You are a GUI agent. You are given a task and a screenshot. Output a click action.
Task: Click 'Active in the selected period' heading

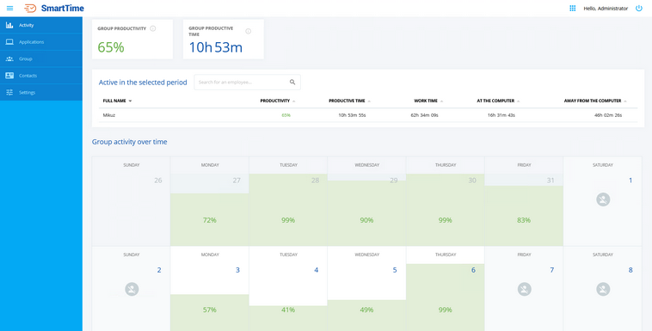coord(143,83)
